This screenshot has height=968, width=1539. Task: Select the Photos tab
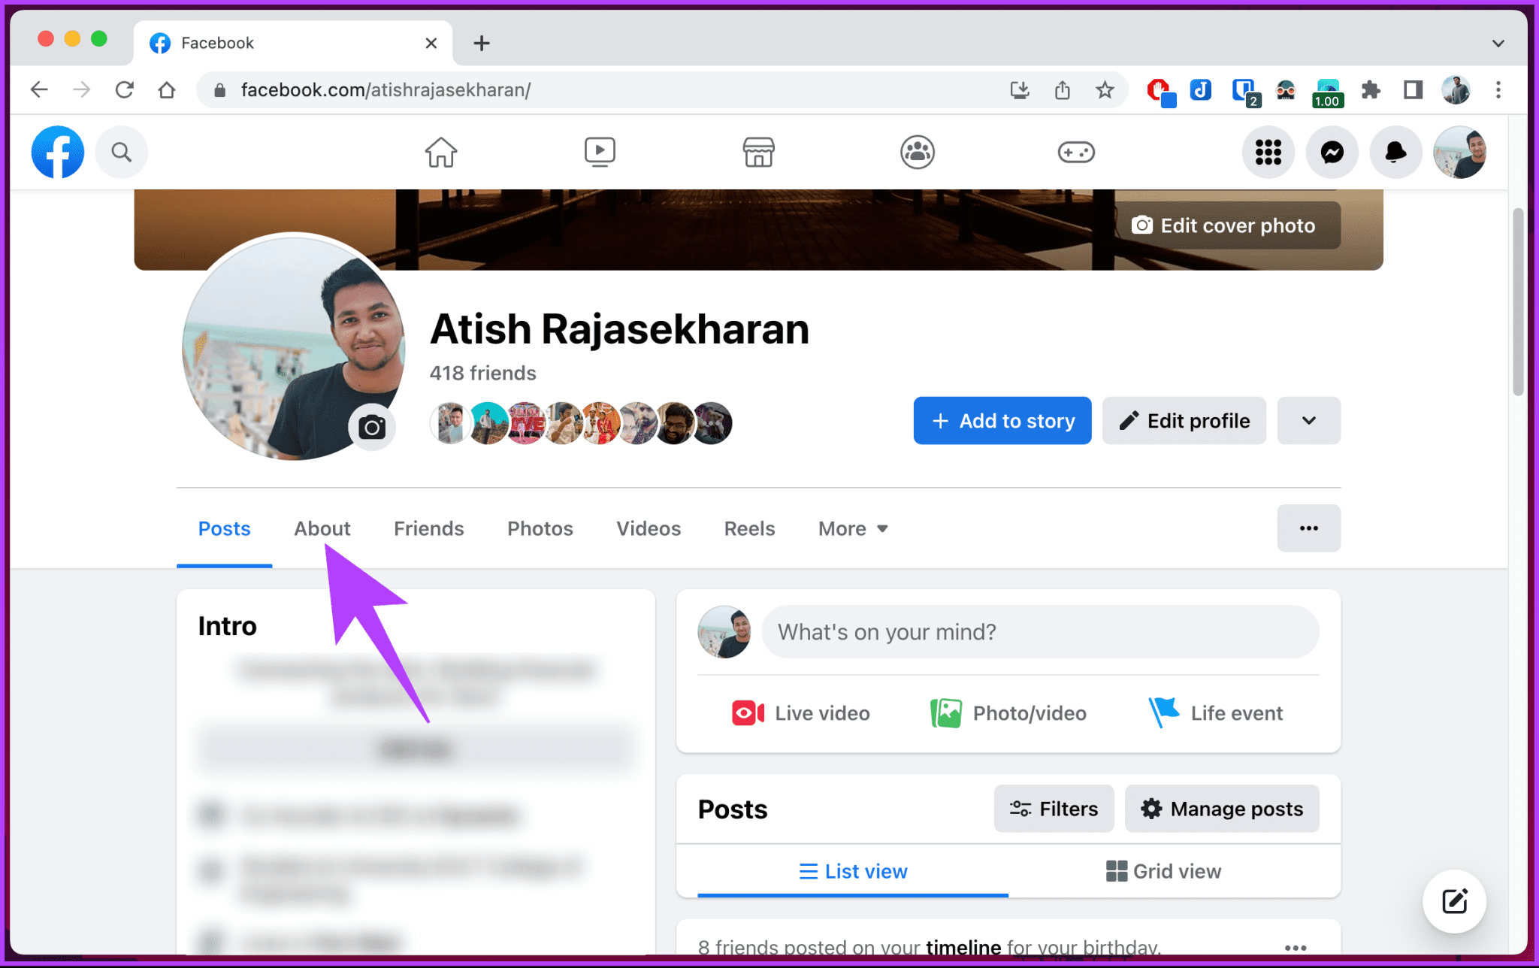541,528
